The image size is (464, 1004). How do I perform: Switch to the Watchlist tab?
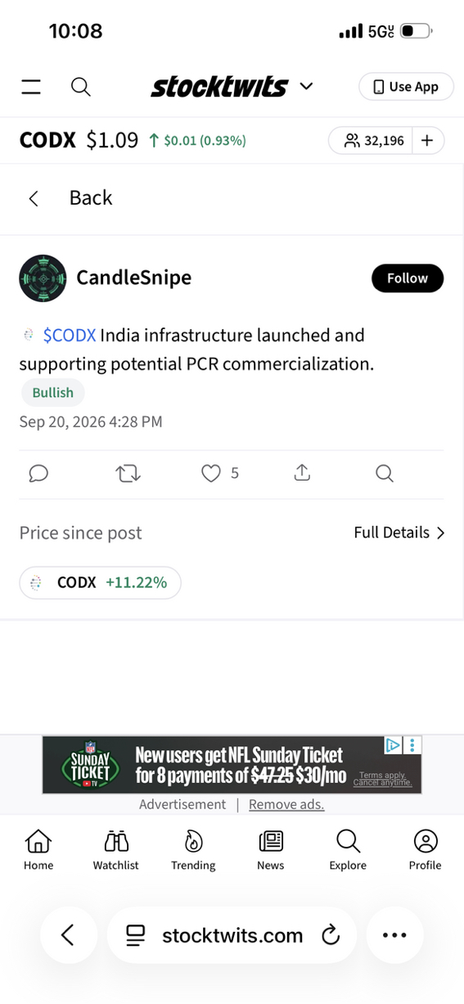click(x=116, y=850)
